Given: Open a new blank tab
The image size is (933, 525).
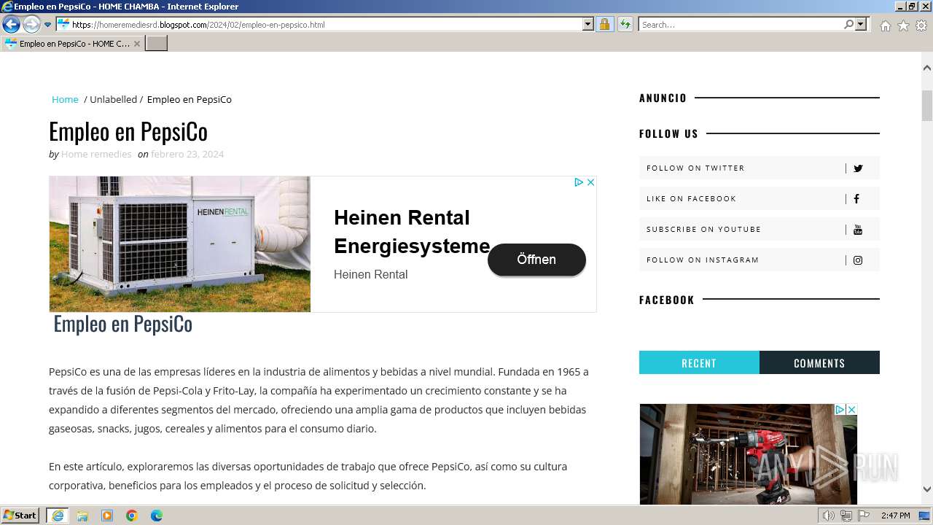Looking at the screenshot, I should (157, 43).
